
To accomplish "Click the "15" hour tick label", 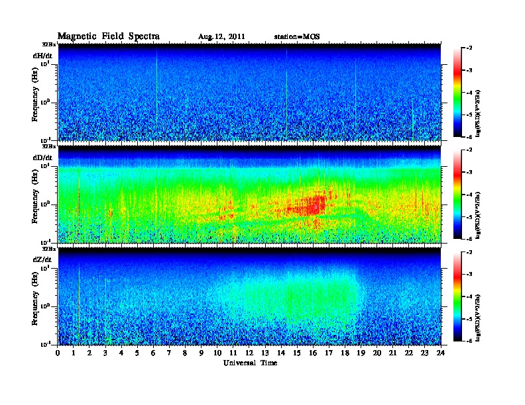I will (297, 353).
